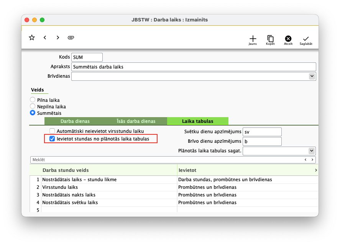Select Nepilna laika radio option

coord(33,106)
